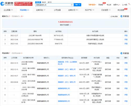
Task: Open 国美零售有限公司 link in row 5
Action: (64, 89)
